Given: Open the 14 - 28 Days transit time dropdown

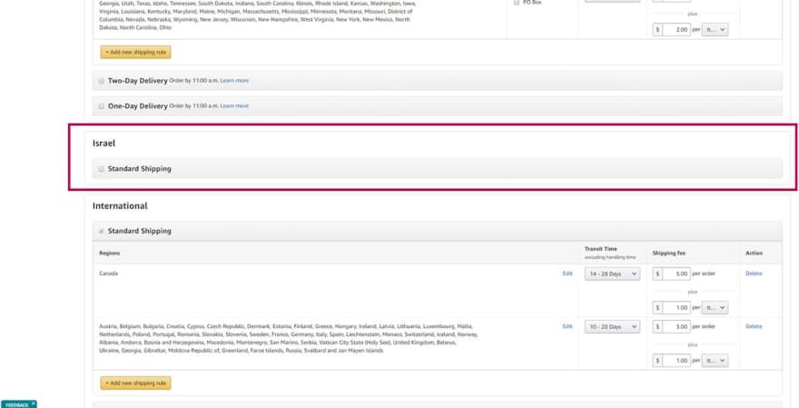Looking at the screenshot, I should point(612,274).
